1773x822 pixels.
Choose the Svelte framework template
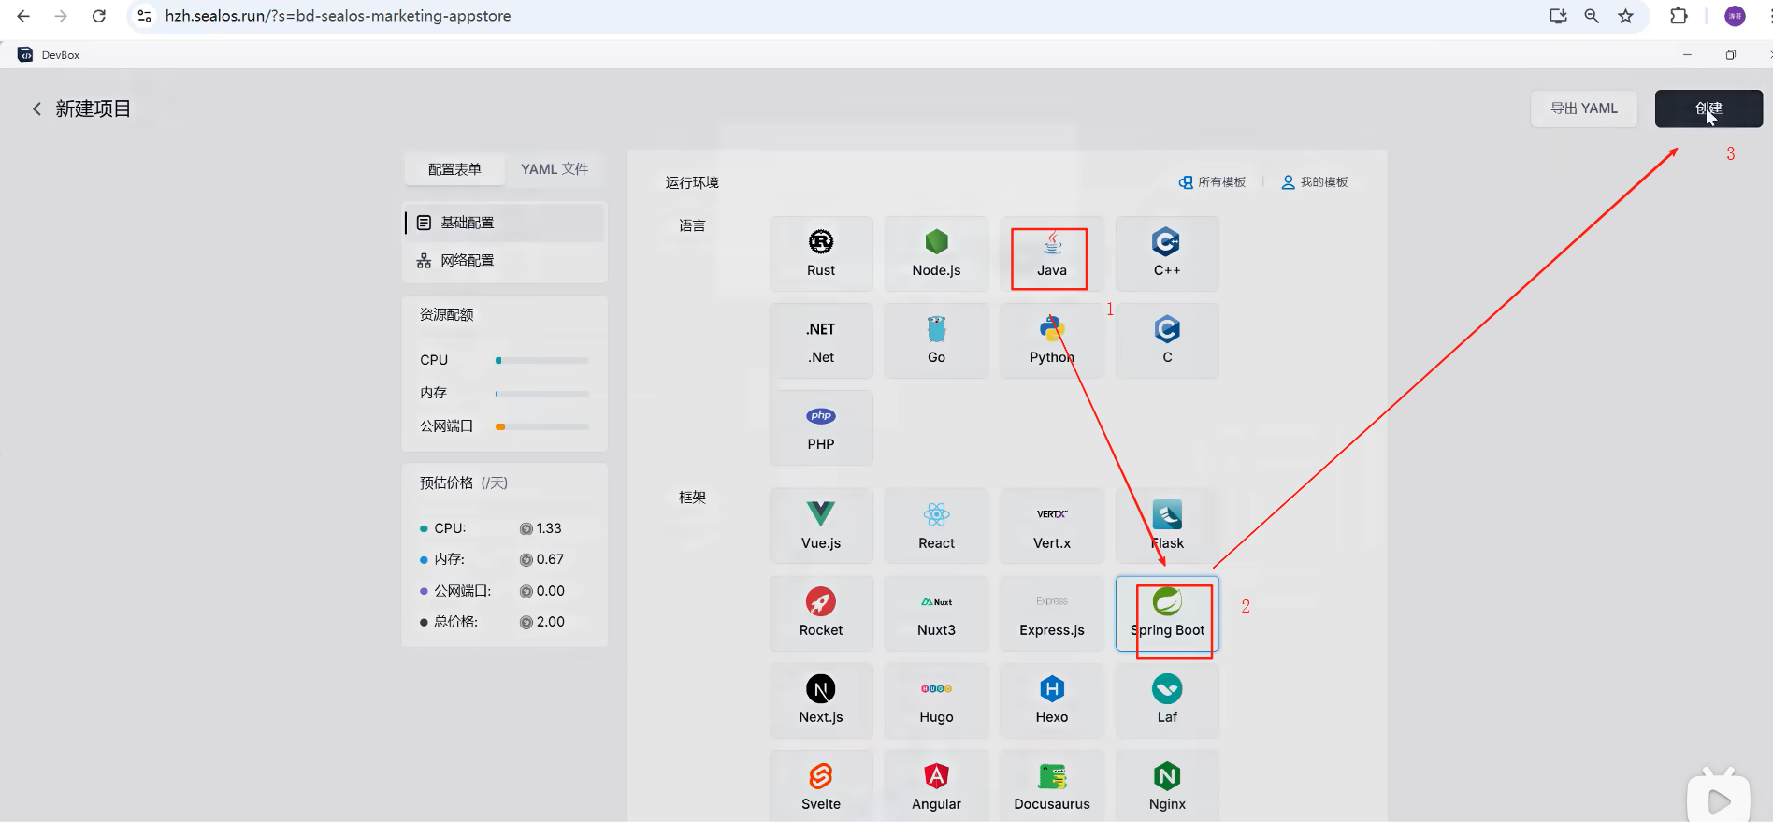click(x=821, y=786)
